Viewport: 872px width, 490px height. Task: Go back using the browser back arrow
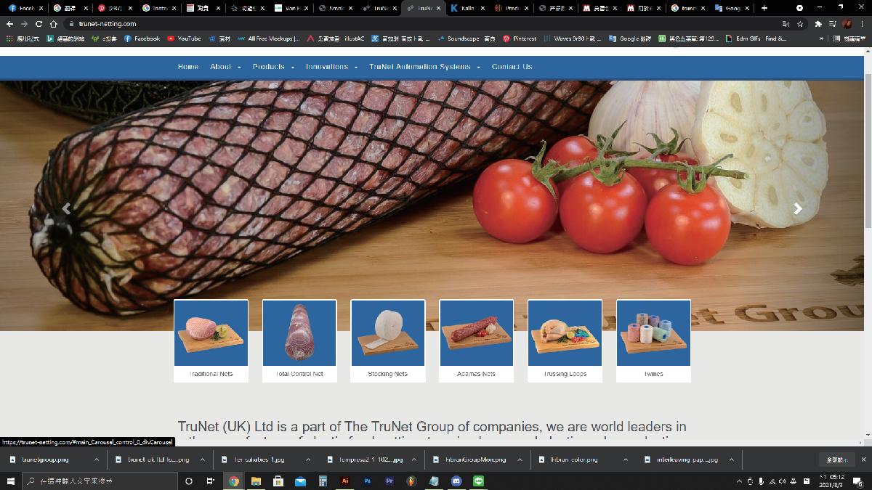[x=9, y=24]
